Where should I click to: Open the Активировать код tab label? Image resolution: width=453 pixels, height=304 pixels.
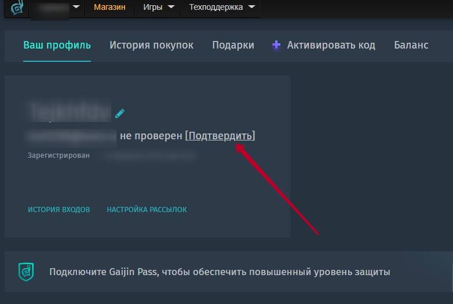point(331,45)
